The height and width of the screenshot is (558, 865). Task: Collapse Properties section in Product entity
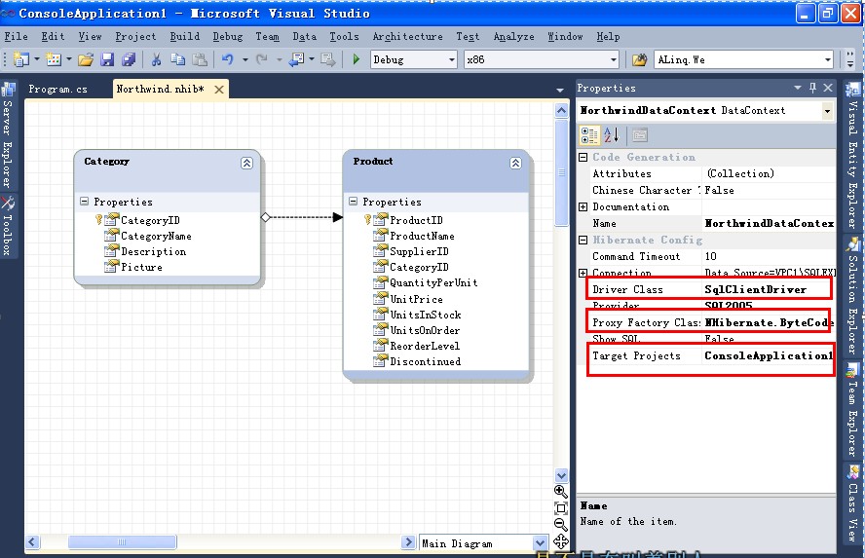(353, 202)
